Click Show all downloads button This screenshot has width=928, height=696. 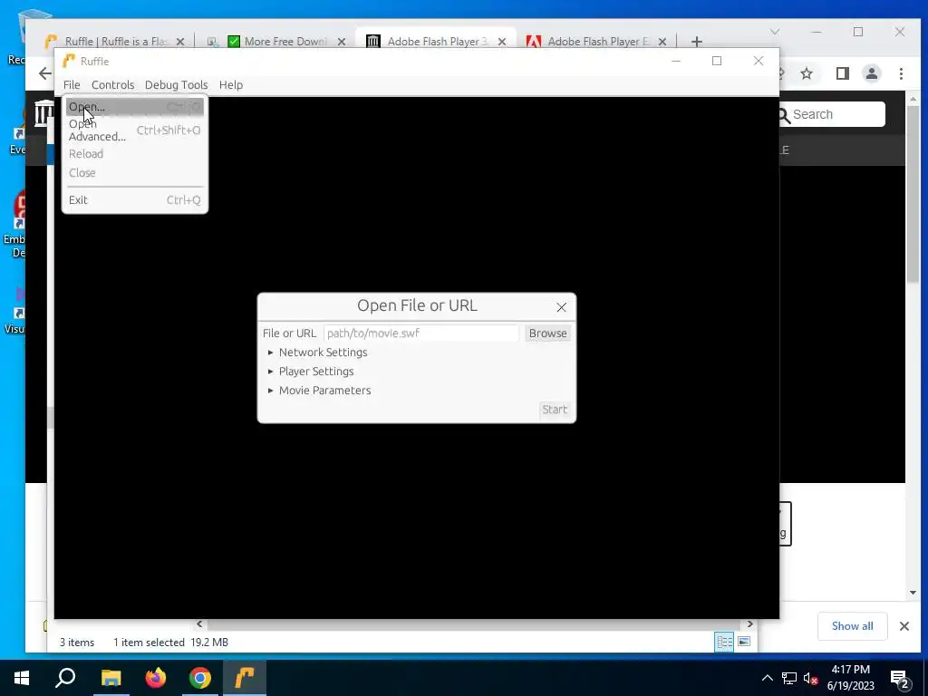pos(852,626)
